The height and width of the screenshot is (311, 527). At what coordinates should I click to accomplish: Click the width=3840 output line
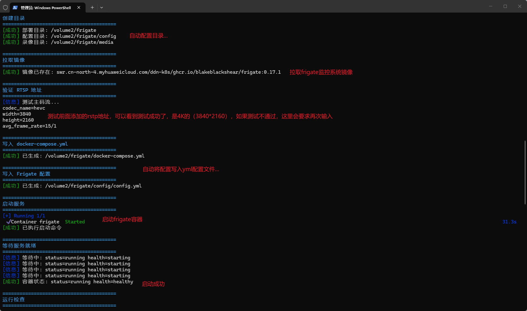pyautogui.click(x=17, y=114)
